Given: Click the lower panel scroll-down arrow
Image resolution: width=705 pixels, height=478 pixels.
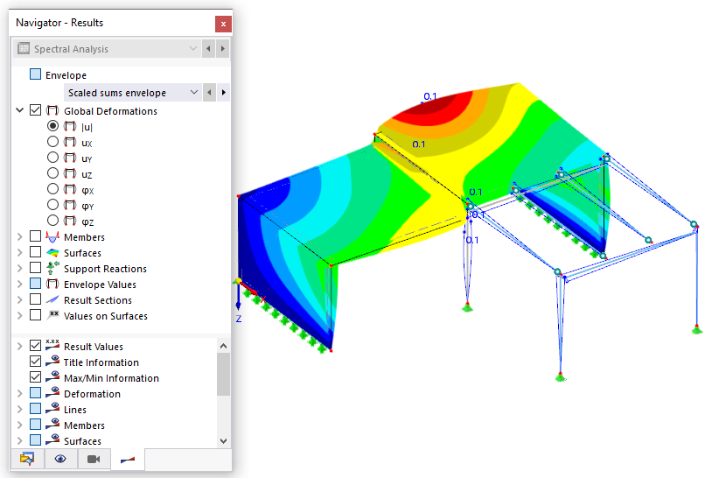Looking at the screenshot, I should pyautogui.click(x=223, y=441).
